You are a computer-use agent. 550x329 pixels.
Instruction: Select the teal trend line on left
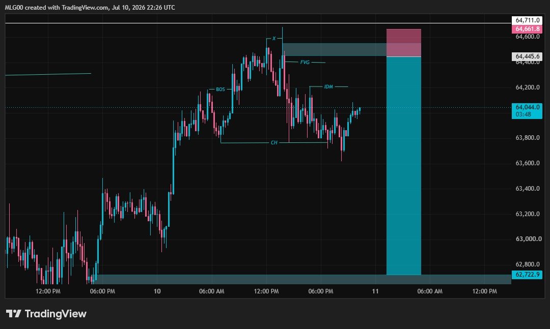click(48, 74)
